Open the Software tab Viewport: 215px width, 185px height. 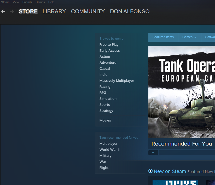[x=208, y=37]
